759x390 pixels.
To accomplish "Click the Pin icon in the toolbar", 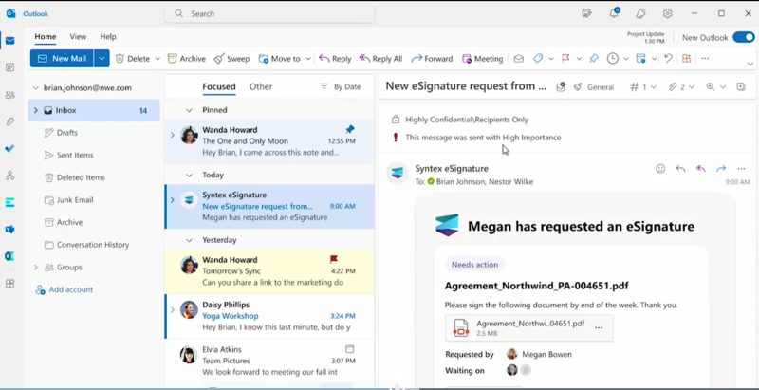I will pos(594,59).
